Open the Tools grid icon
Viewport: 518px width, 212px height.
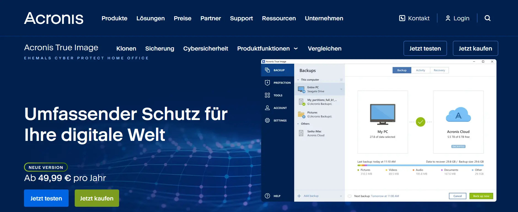coord(267,95)
